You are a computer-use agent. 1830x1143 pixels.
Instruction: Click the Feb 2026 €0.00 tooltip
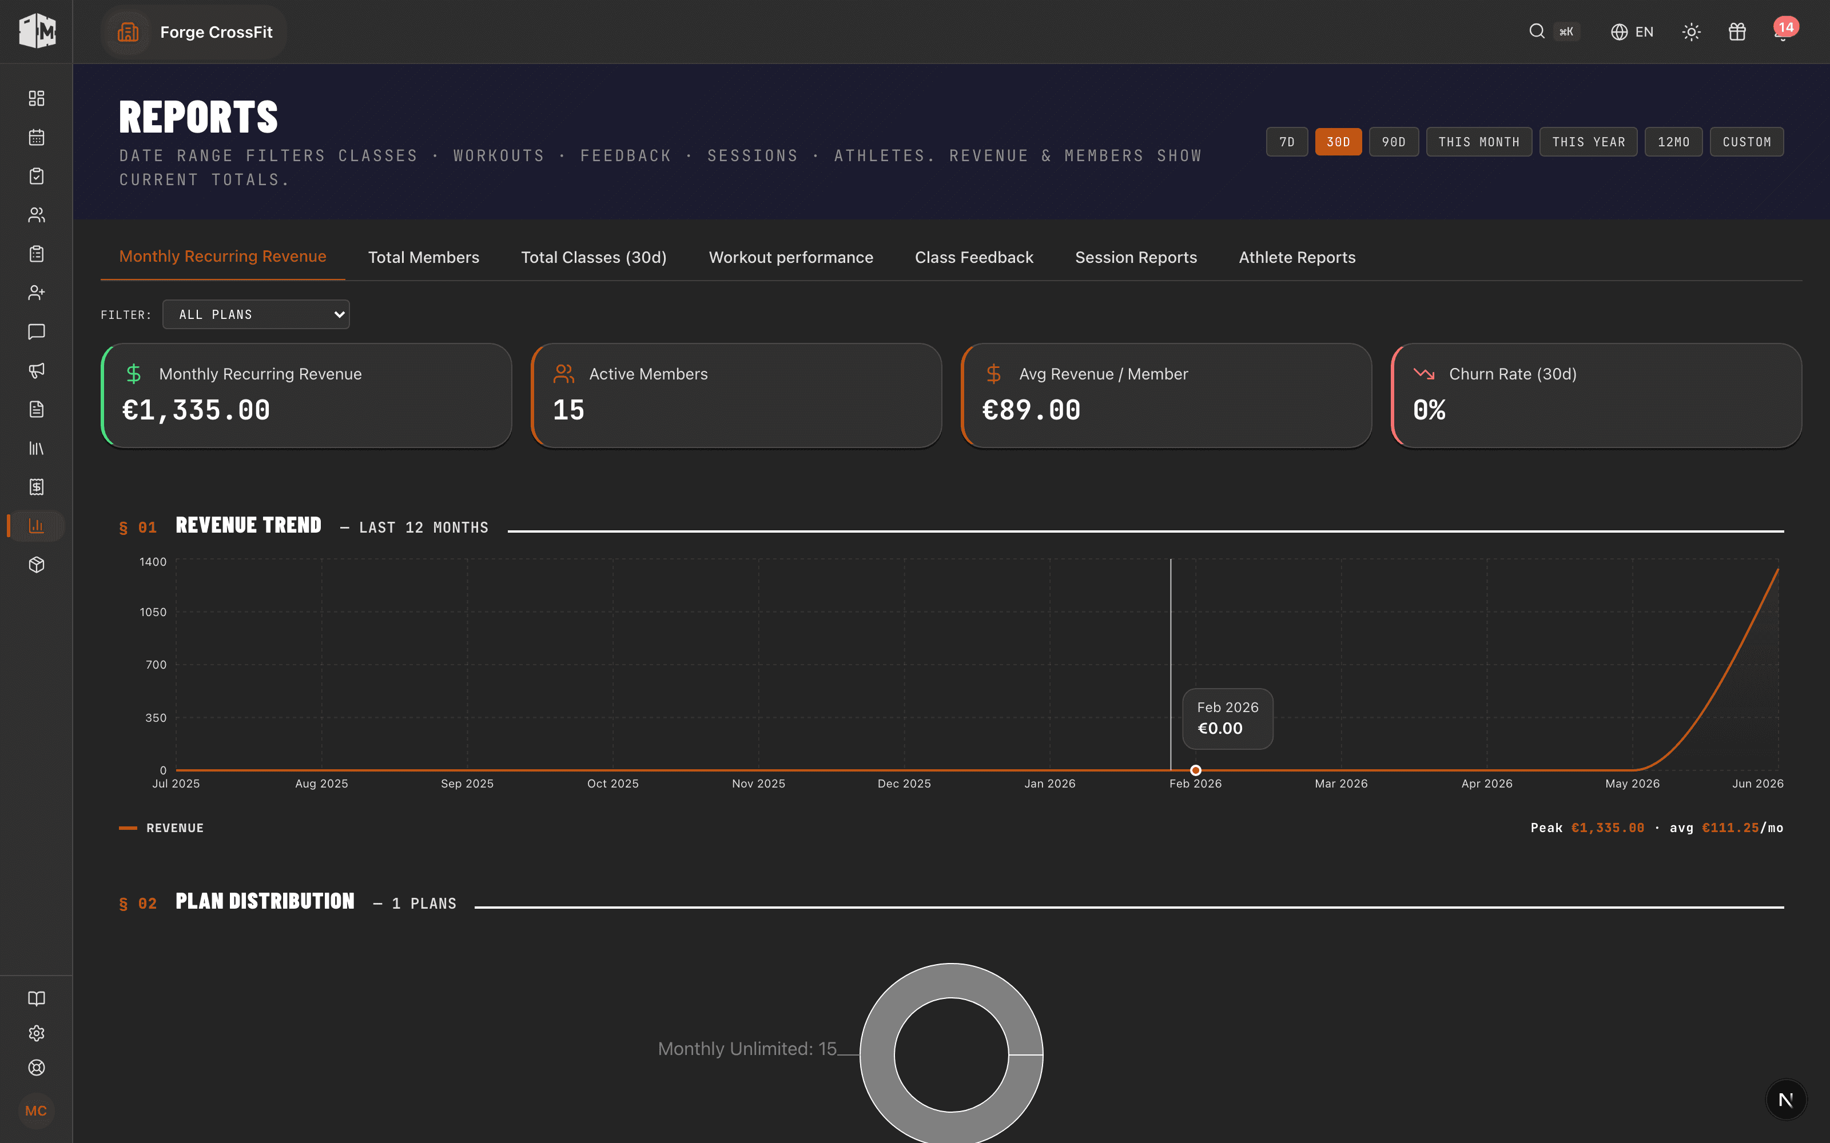pyautogui.click(x=1227, y=719)
